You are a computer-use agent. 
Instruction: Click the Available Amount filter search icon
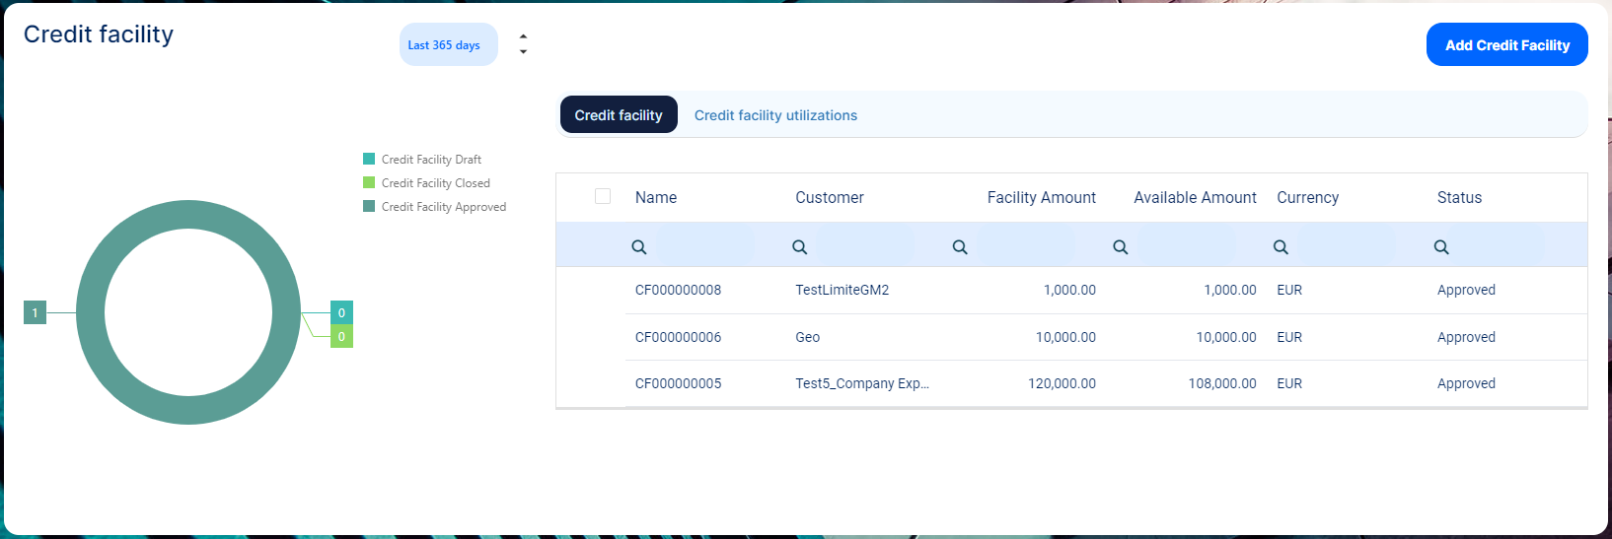tap(1121, 247)
